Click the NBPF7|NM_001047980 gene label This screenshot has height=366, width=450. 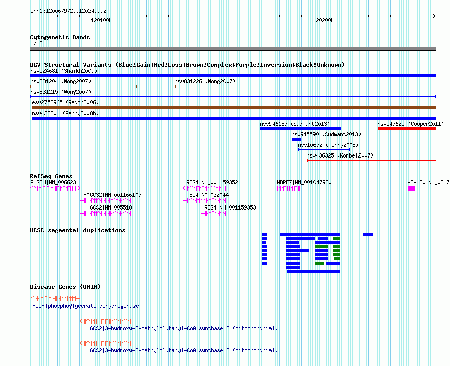click(x=304, y=182)
